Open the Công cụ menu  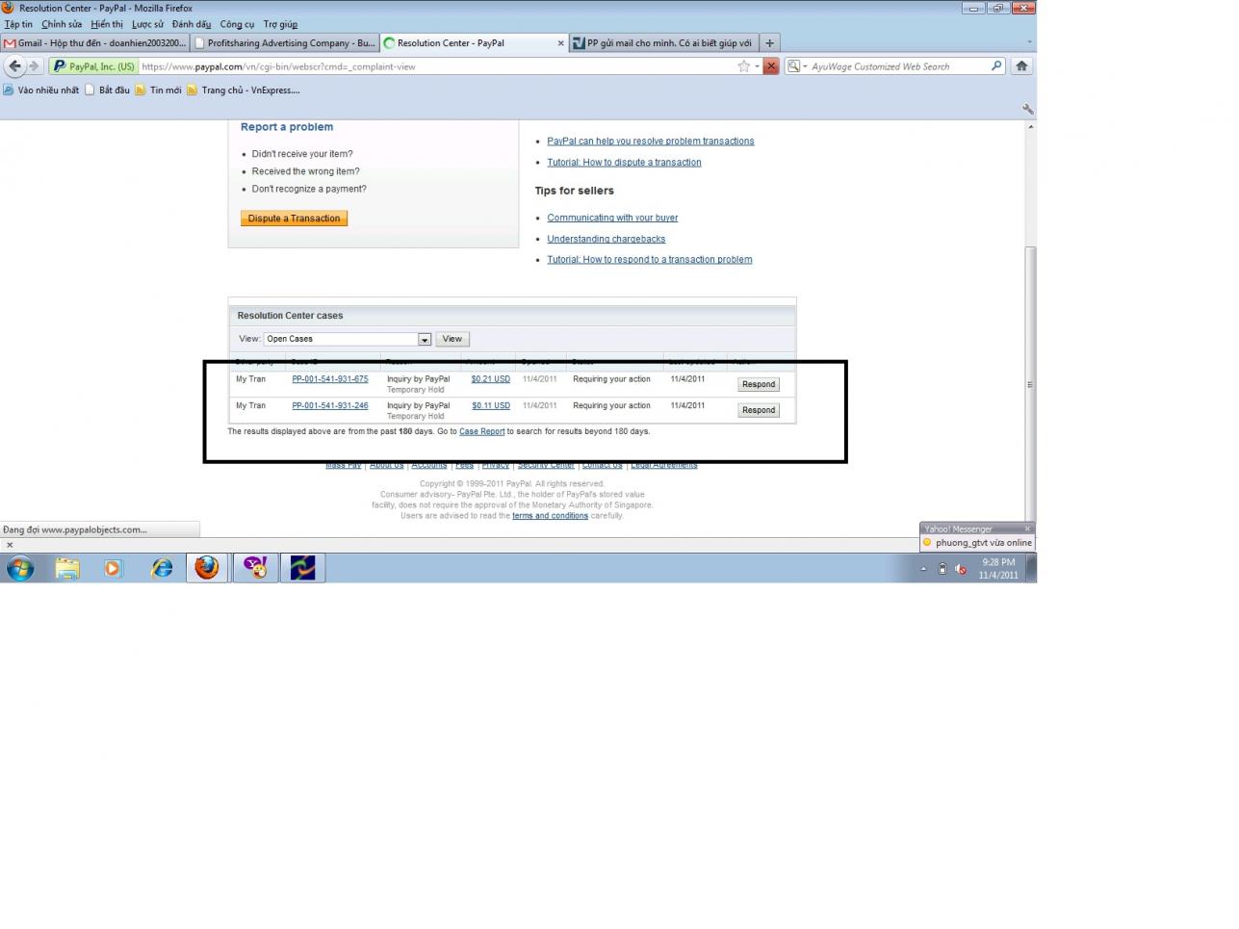pyautogui.click(x=237, y=24)
